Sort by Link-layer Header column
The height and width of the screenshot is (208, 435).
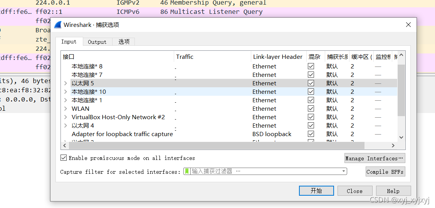tap(279, 57)
